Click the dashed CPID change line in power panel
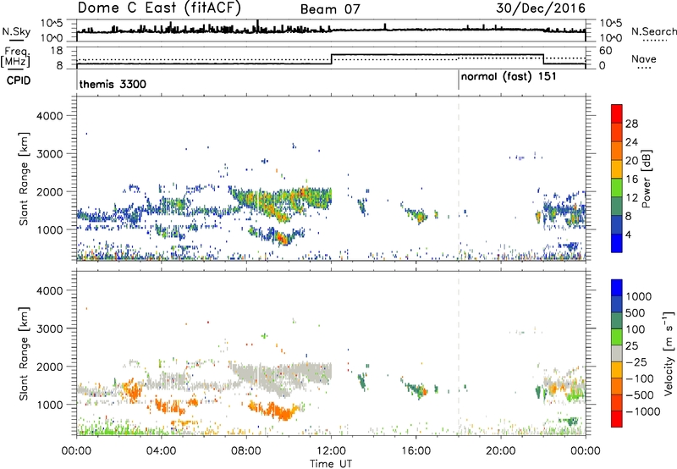The image size is (677, 469). coord(459,179)
